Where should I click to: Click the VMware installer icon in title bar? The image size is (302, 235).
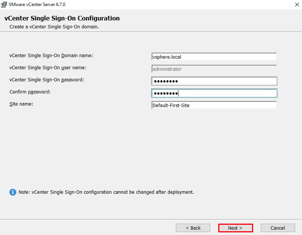(4, 5)
